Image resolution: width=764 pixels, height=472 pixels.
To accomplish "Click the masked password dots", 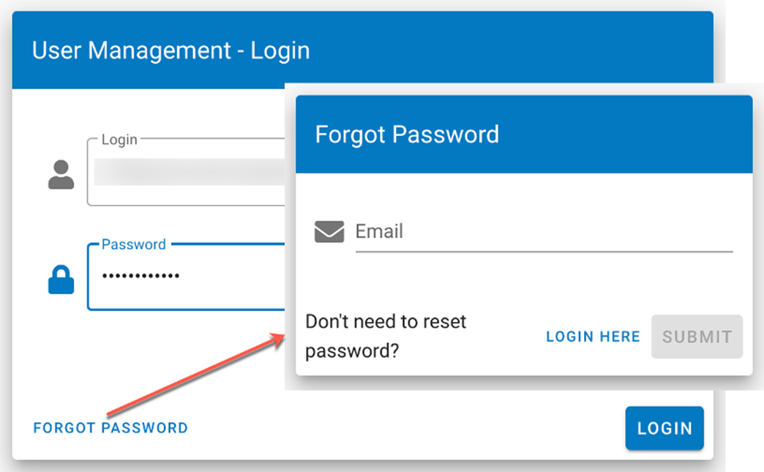I will tap(141, 277).
